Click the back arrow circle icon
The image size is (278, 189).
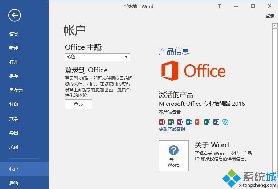coord(15,15)
